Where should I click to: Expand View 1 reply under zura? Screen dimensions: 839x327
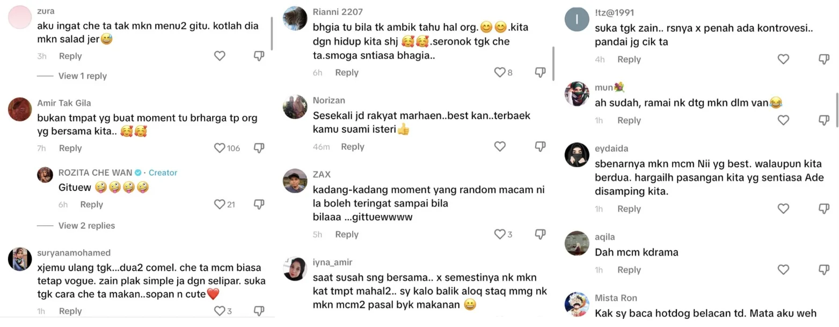83,76
